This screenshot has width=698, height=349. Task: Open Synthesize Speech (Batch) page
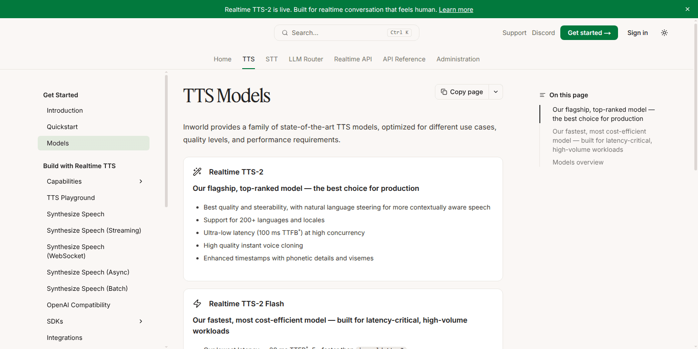click(94, 289)
